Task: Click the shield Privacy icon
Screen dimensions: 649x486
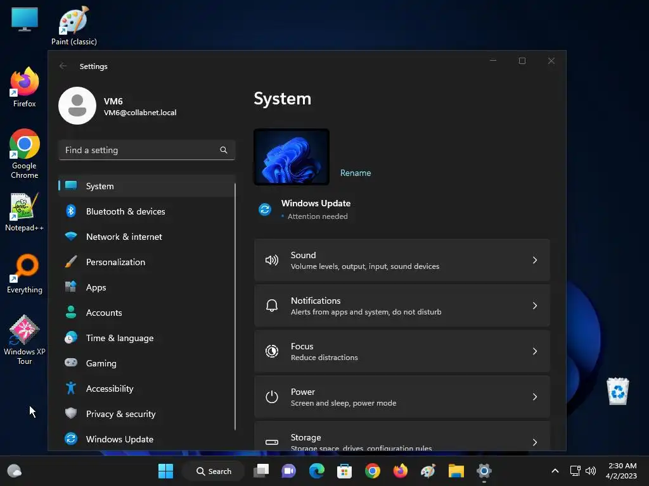Action: pos(71,413)
